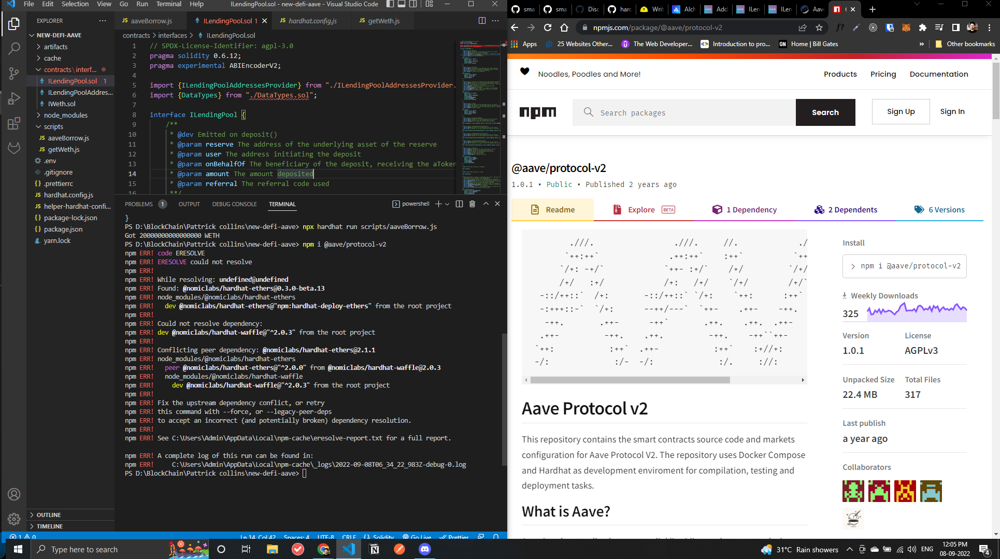Open the npm Pricing link

pyautogui.click(x=883, y=74)
